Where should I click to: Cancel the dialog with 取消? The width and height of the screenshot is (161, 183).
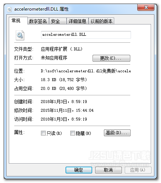click(x=108, y=170)
